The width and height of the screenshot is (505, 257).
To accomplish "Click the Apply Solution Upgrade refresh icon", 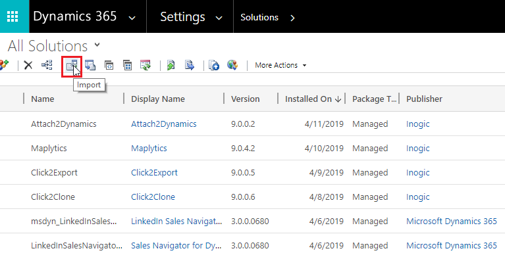I will [x=146, y=65].
